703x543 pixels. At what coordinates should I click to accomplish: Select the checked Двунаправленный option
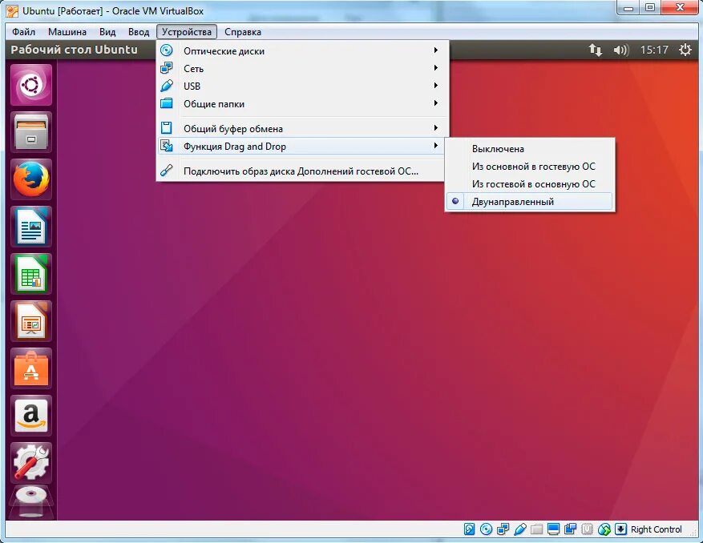(531, 202)
